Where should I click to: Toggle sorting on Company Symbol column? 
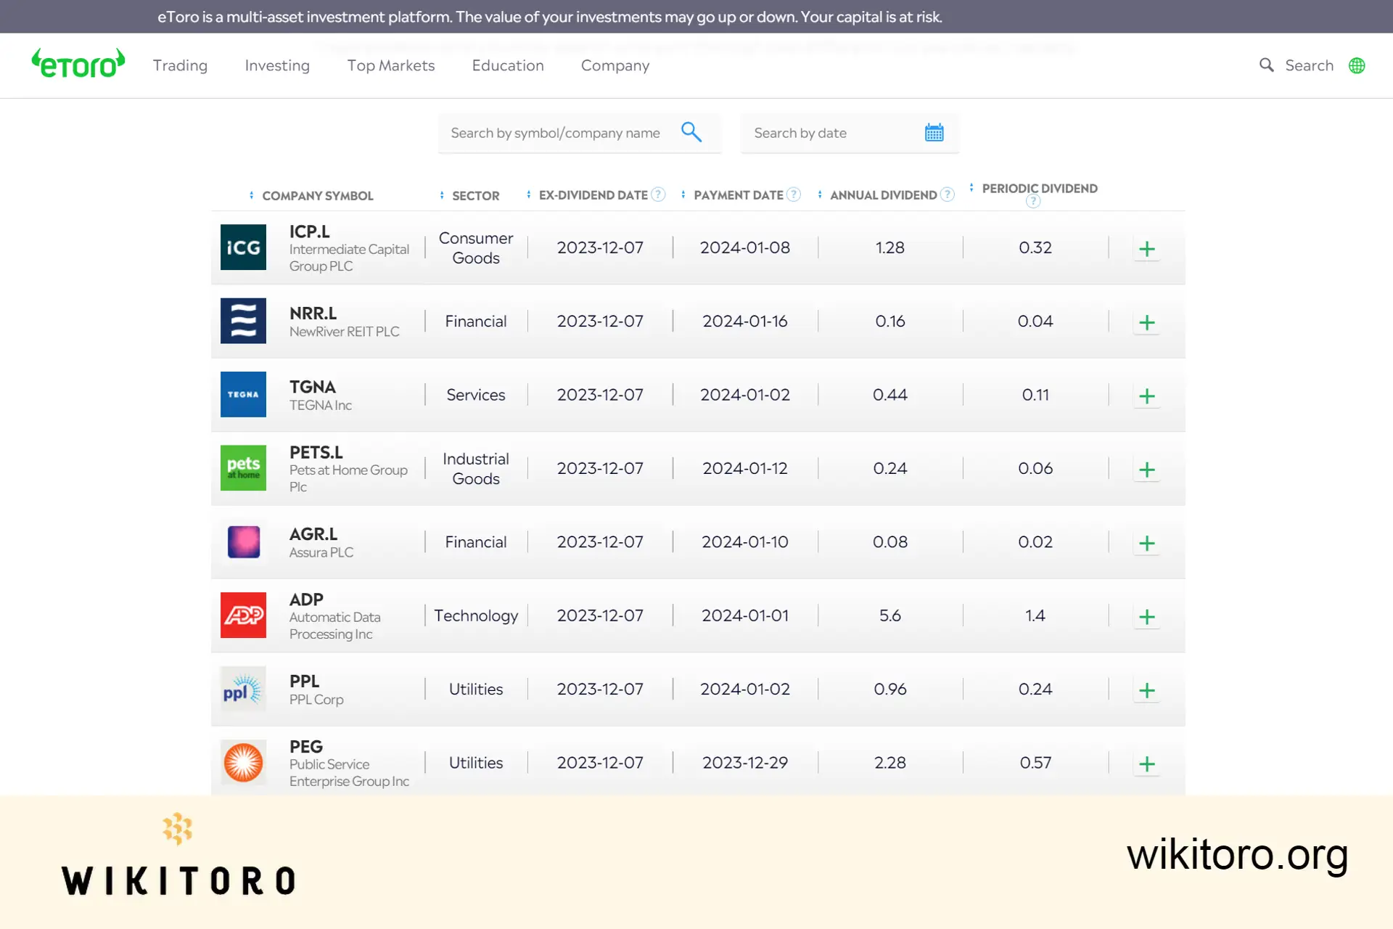point(250,195)
